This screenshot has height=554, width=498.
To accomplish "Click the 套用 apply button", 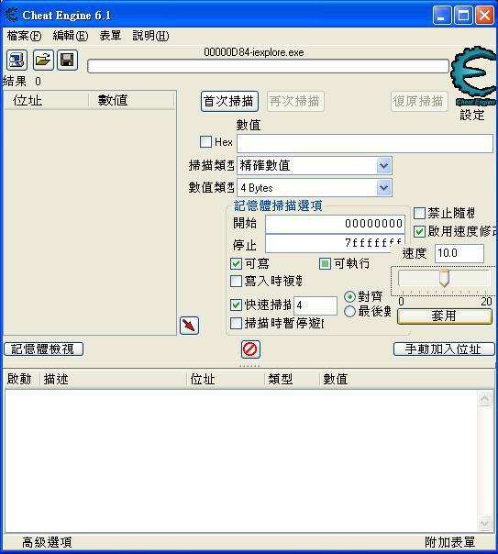I will point(444,316).
